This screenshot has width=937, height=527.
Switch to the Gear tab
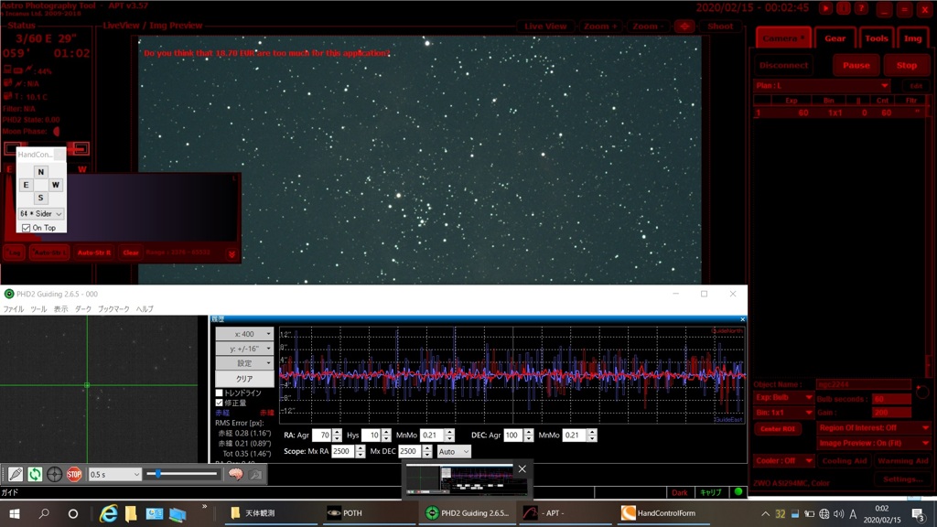835,38
